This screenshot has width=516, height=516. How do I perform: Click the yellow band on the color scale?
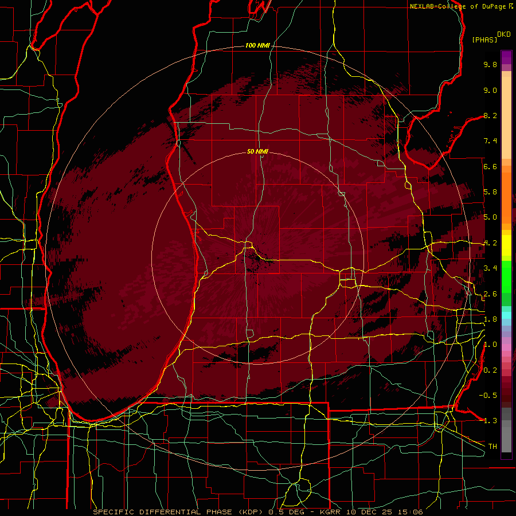coord(506,245)
